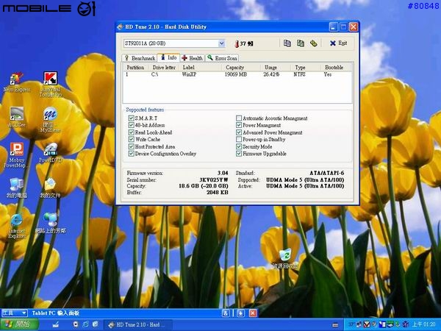The width and height of the screenshot is (441, 331).
Task: Click the HD Tune 2.10 taskbar button
Action: [138, 324]
